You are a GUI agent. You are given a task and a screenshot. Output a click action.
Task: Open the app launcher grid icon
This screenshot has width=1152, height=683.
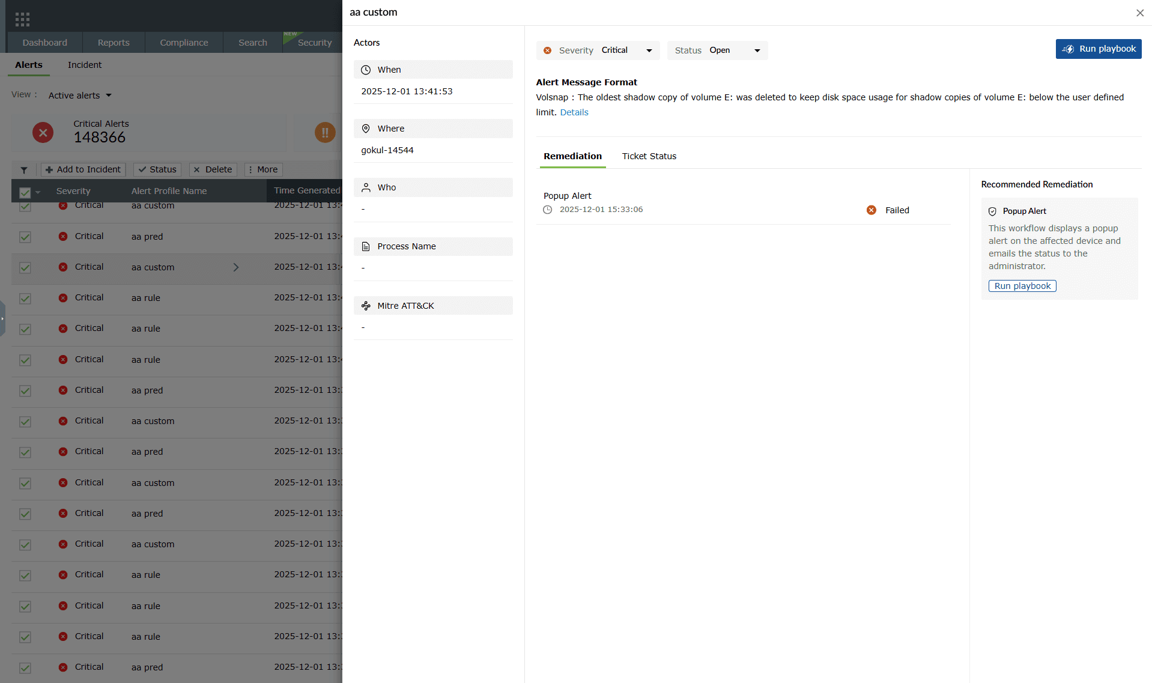coord(22,19)
